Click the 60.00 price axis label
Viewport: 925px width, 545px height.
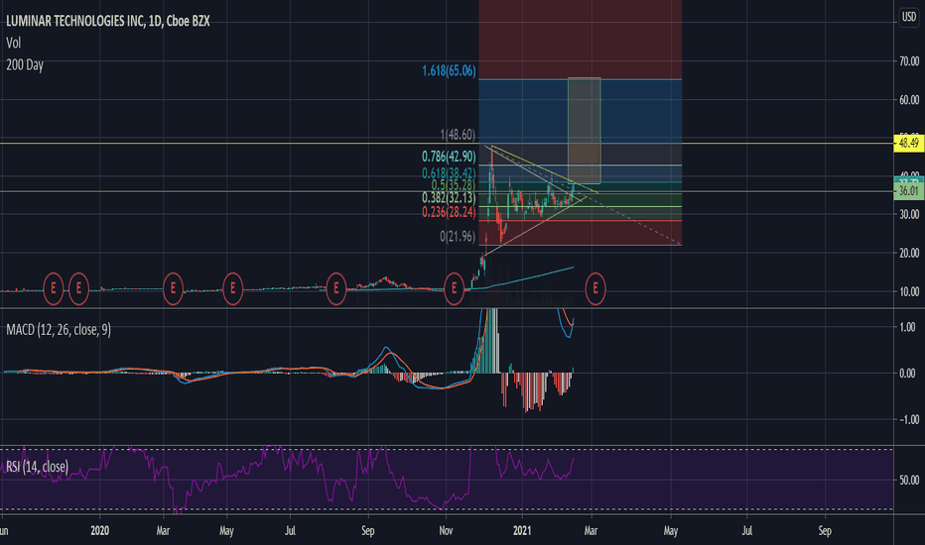909,100
